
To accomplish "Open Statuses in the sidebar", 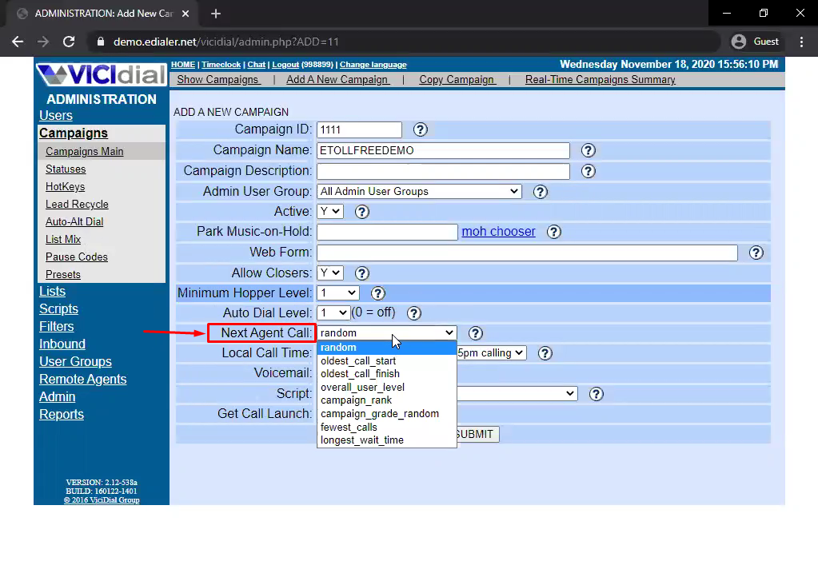I will 66,169.
